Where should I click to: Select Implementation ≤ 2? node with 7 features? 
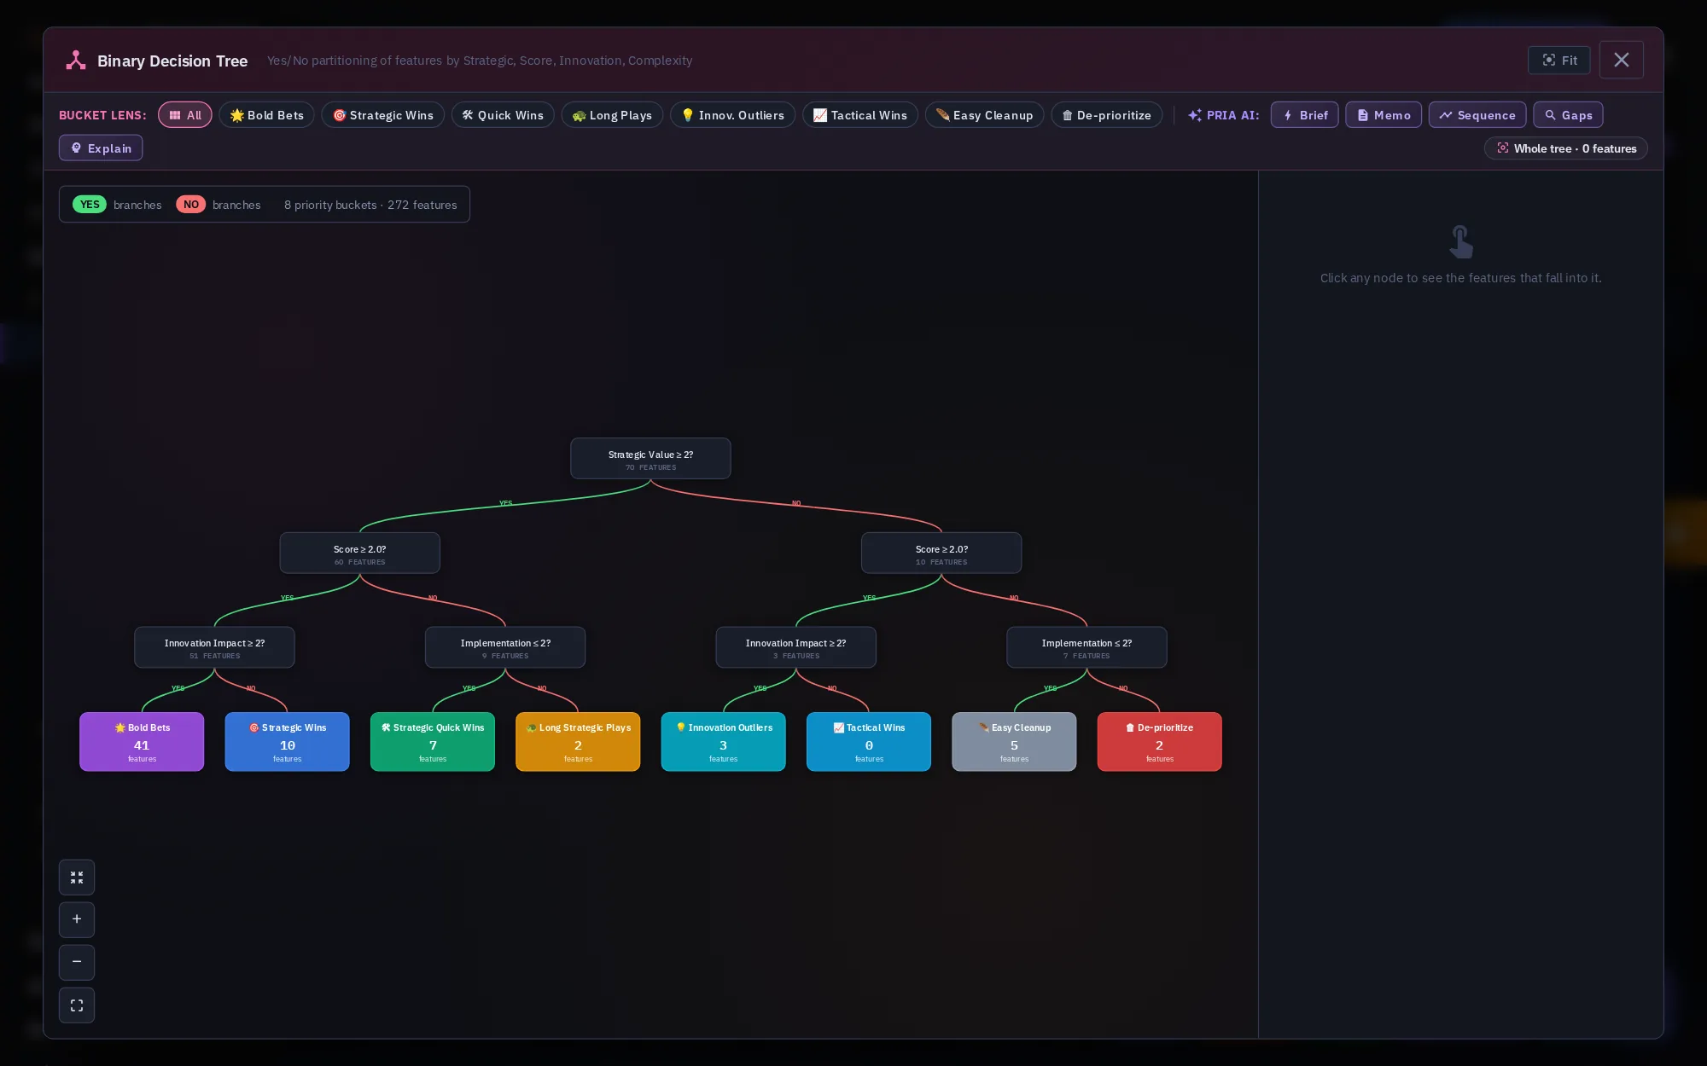[1087, 647]
